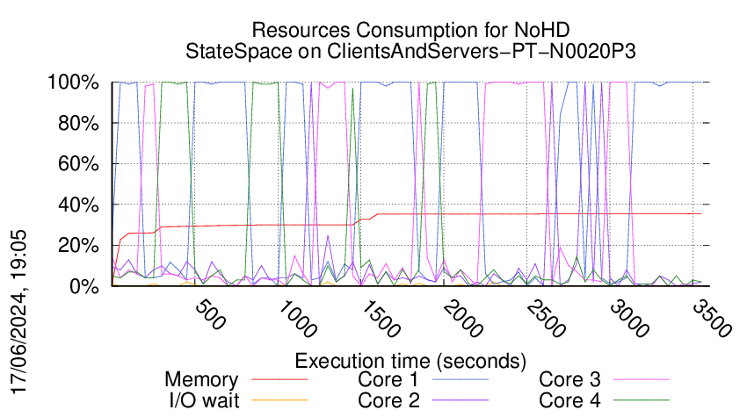
Task: Click the Core 1 legend label
Action: [388, 379]
